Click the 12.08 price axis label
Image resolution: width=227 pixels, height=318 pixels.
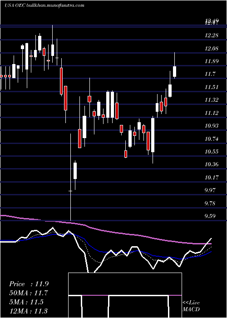[212, 49]
